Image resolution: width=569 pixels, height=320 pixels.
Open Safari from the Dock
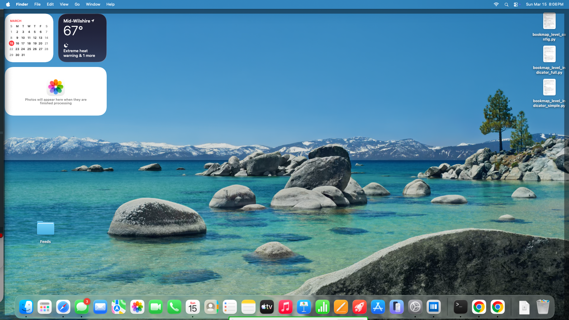coord(63,307)
